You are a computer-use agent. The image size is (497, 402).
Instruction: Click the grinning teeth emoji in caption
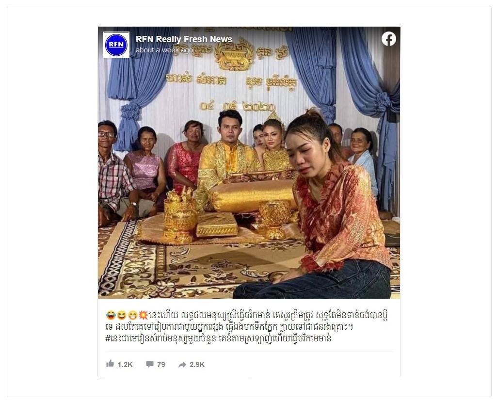pyautogui.click(x=132, y=316)
